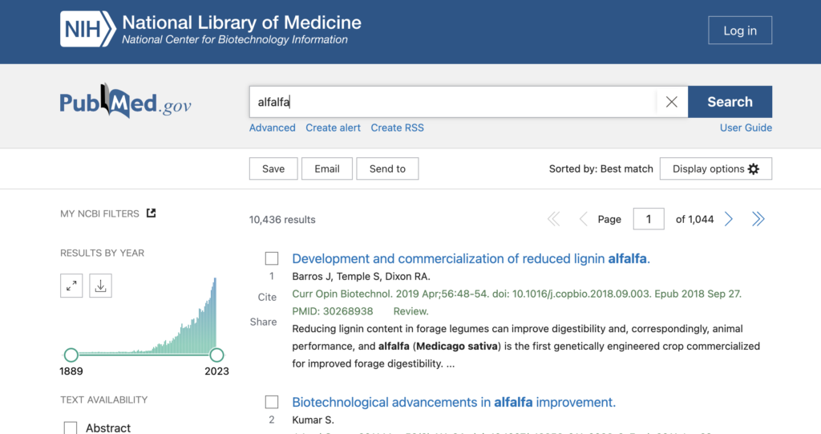This screenshot has height=434, width=821.
Task: Open 'Biotechnological advancements in alfalfa improvement' article
Action: [x=454, y=402]
